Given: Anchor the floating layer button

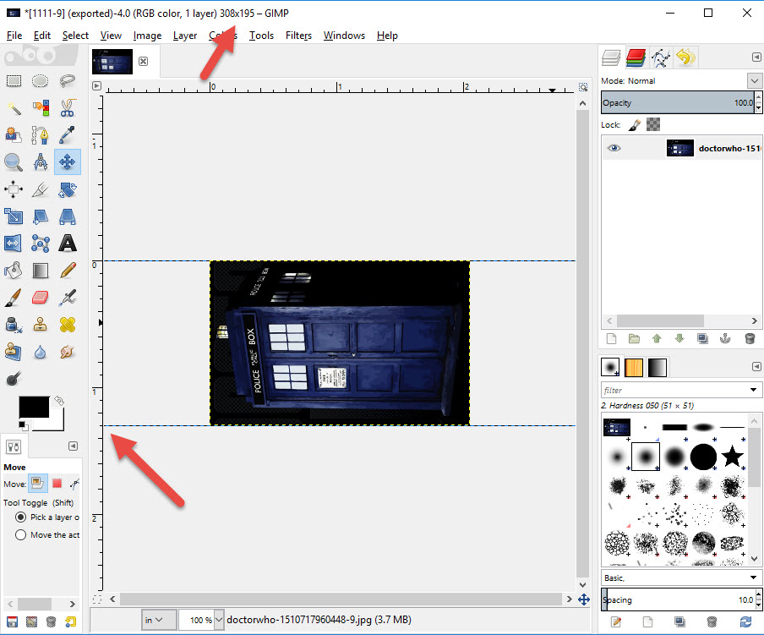Looking at the screenshot, I should 725,339.
